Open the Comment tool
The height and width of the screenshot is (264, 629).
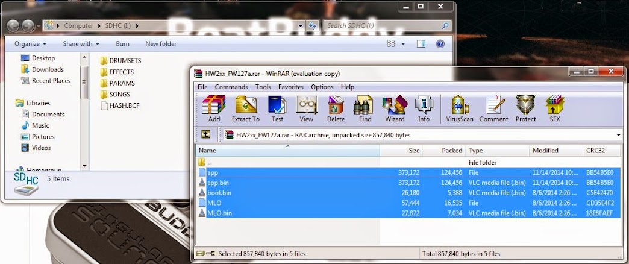pyautogui.click(x=494, y=108)
